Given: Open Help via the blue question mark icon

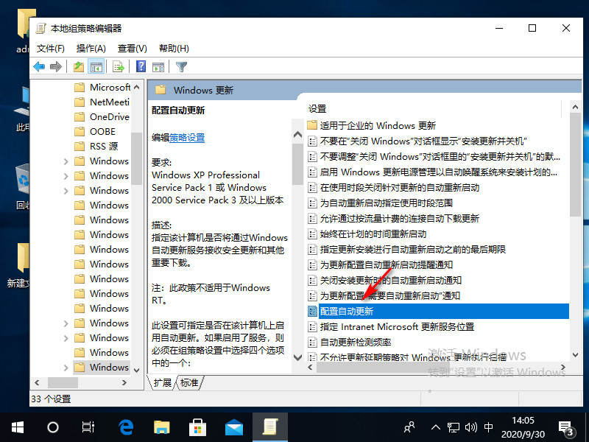Looking at the screenshot, I should point(140,67).
